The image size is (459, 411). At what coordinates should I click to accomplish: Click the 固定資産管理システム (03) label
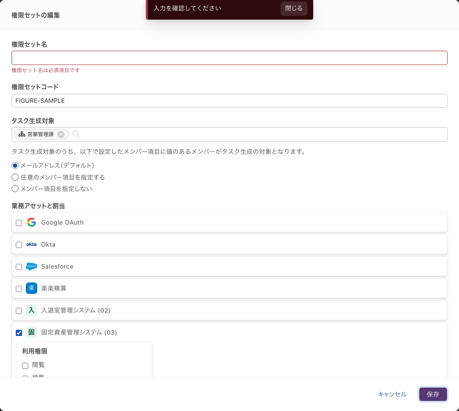tap(79, 332)
